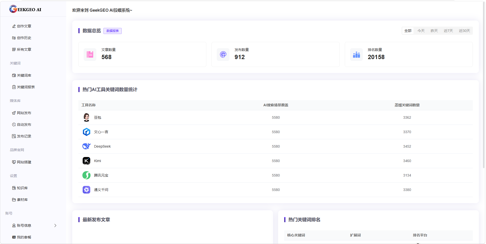Click the grid icon beside 所有文章

pos(14,49)
